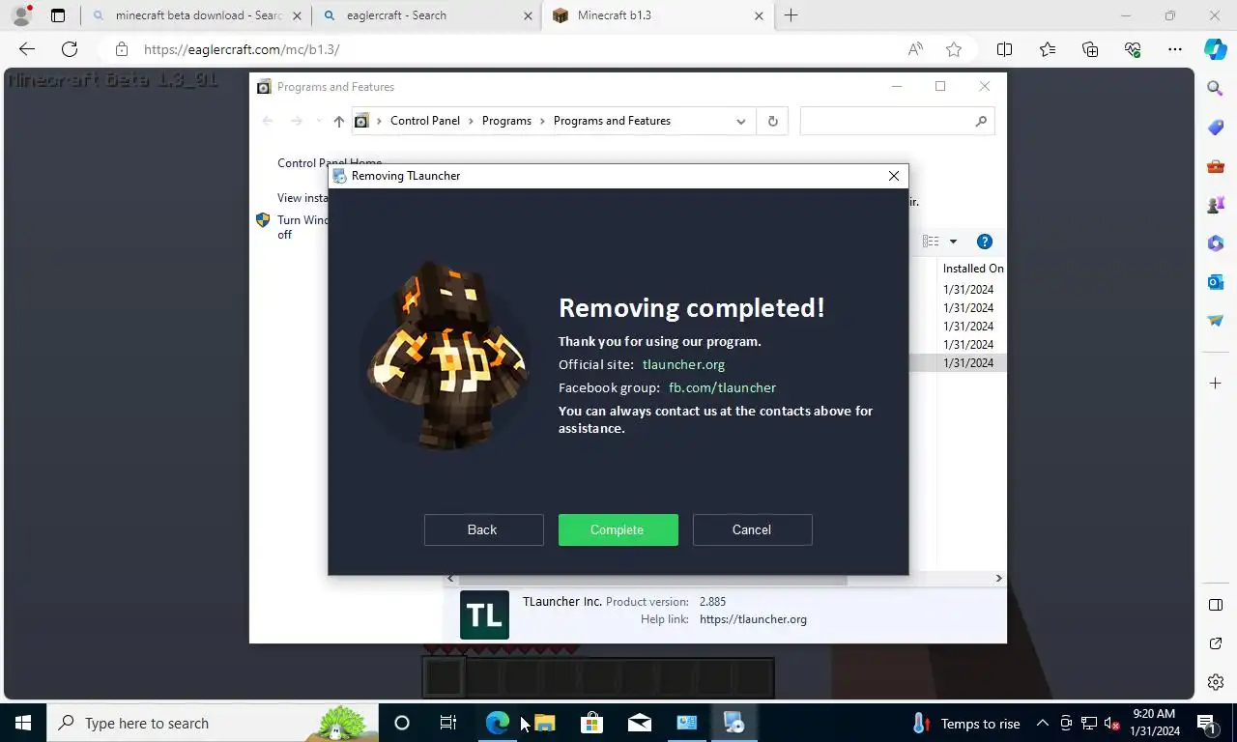Open the Games chess icon in sidebar

[1216, 205]
